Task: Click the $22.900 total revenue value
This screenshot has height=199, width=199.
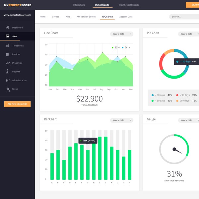Action: coord(90,99)
